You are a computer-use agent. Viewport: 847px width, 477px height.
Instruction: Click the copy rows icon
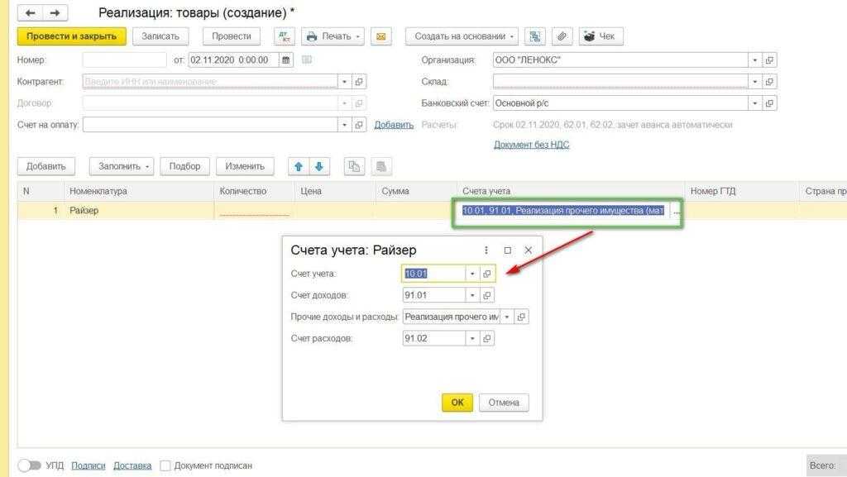point(354,166)
